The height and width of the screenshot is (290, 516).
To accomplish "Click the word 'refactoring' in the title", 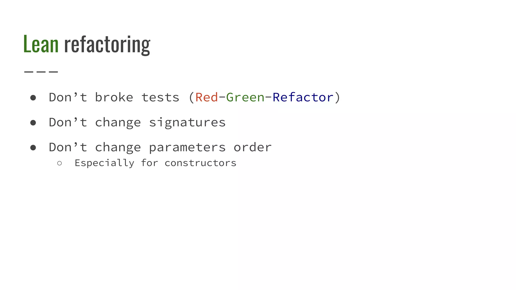I will point(107,44).
